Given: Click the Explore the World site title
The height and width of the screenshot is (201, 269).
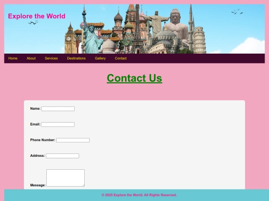Looking at the screenshot, I should tap(37, 16).
